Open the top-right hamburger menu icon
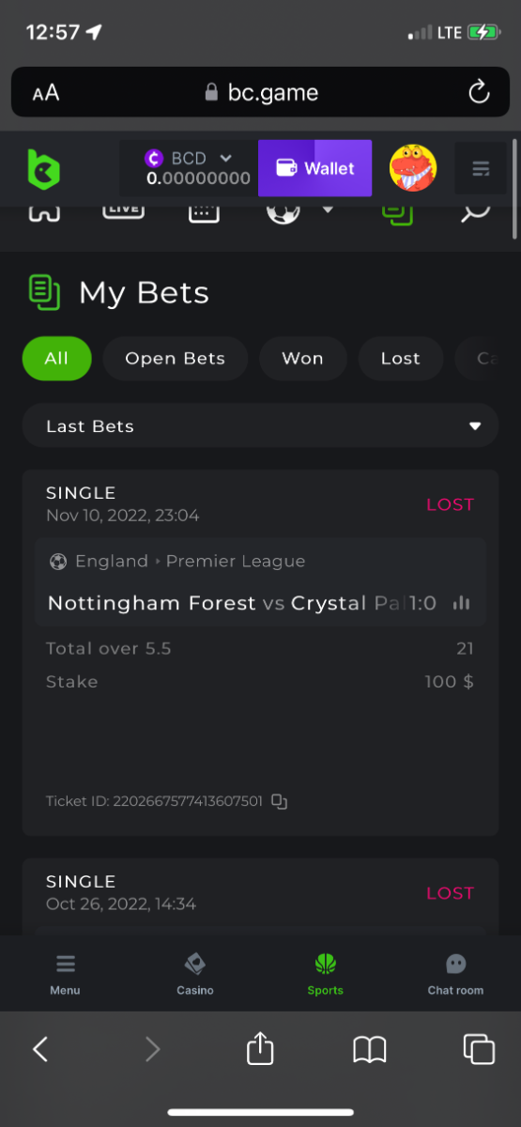 (x=481, y=169)
